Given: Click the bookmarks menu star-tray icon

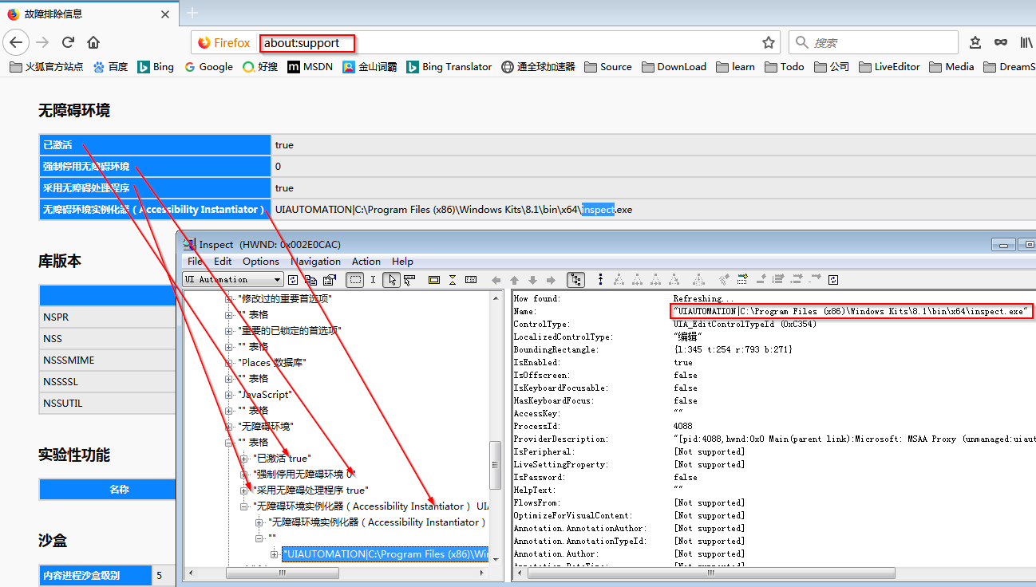Looking at the screenshot, I should click(975, 42).
